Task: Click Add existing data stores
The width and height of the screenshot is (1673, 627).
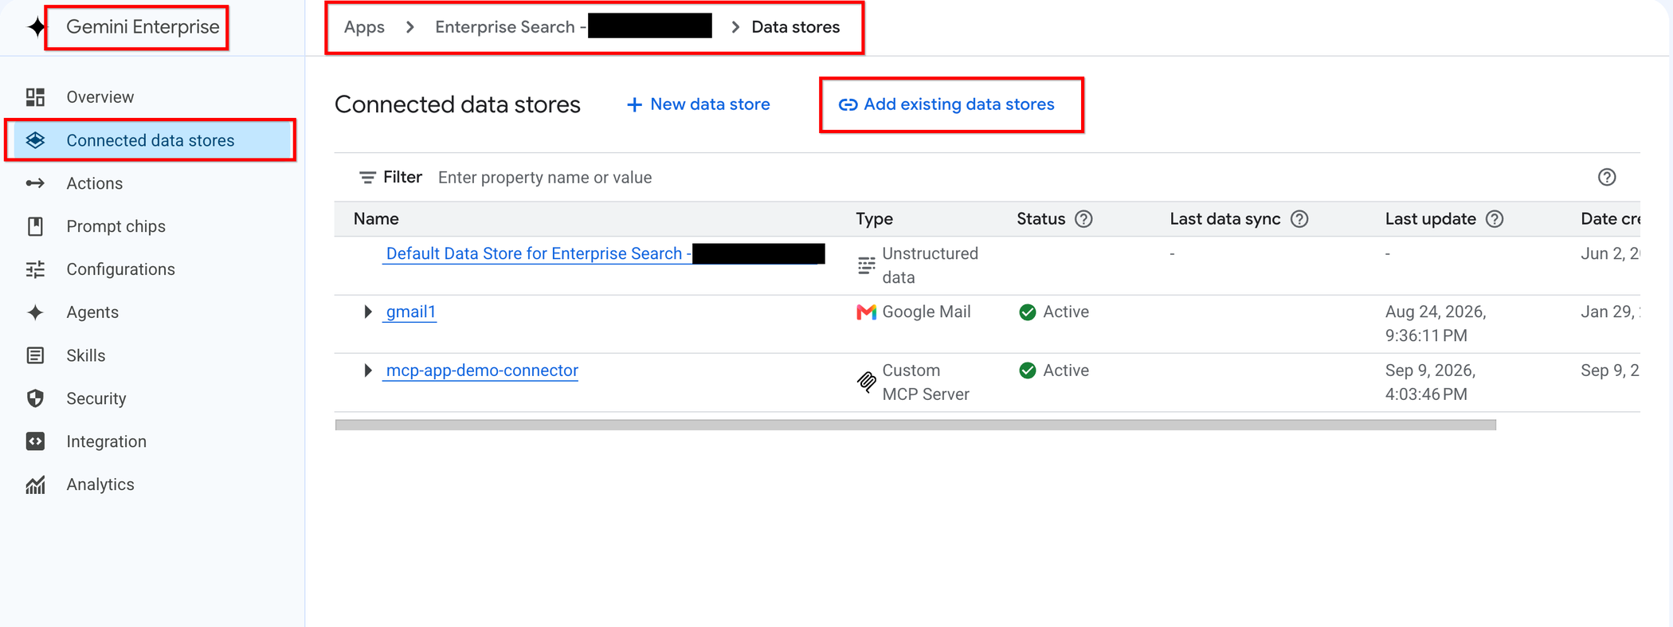Action: [x=947, y=104]
